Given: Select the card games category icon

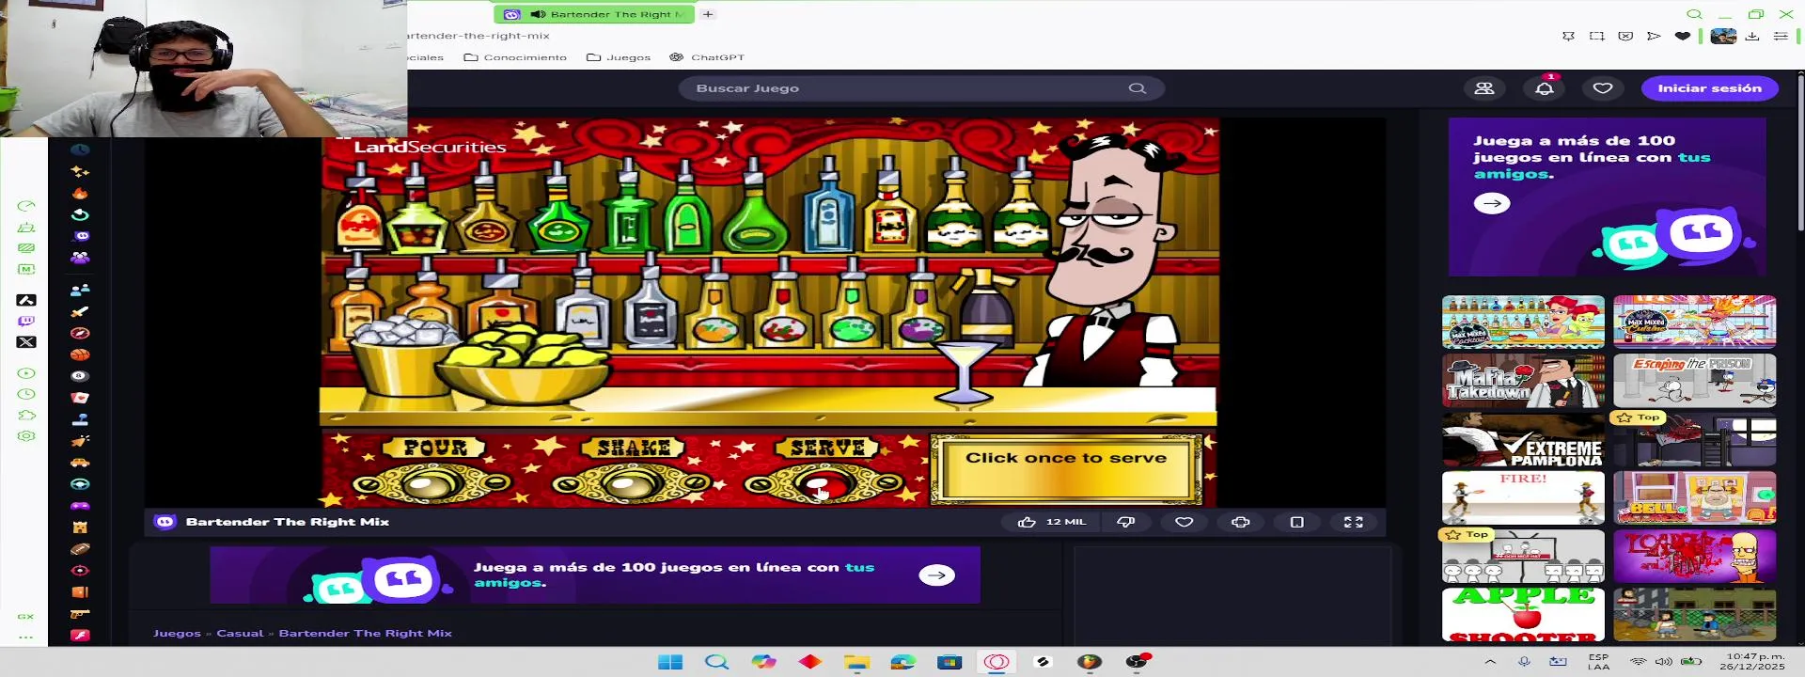Looking at the screenshot, I should [x=80, y=398].
